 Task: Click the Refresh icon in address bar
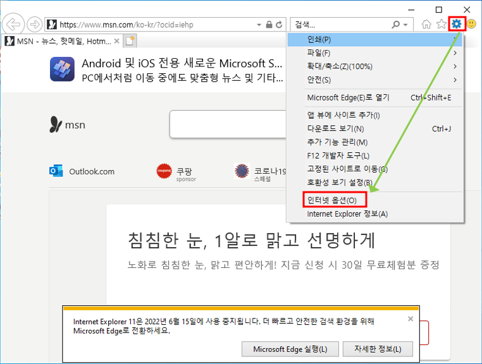pyautogui.click(x=279, y=25)
